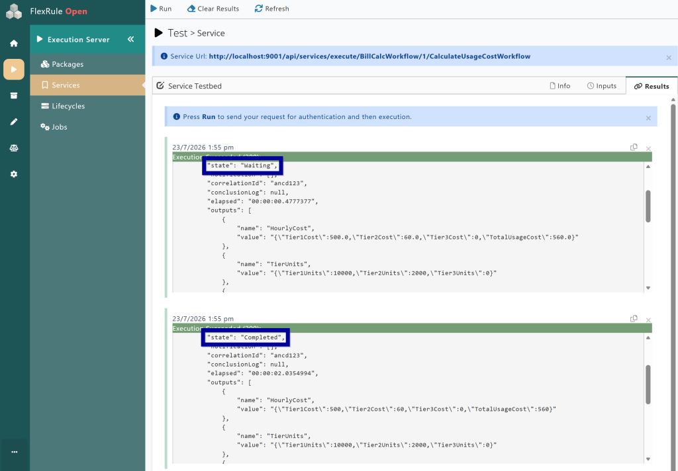Image resolution: width=678 pixels, height=471 pixels.
Task: Click the Service Testbed edit icon
Action: point(160,85)
